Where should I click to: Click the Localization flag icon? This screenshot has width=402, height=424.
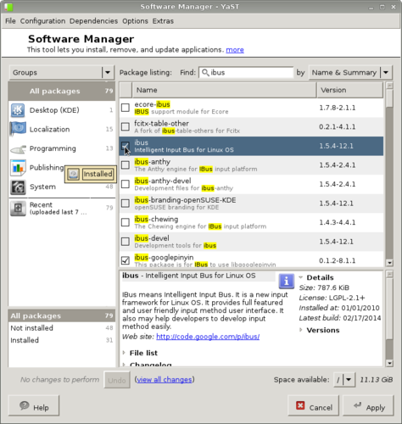click(x=18, y=129)
